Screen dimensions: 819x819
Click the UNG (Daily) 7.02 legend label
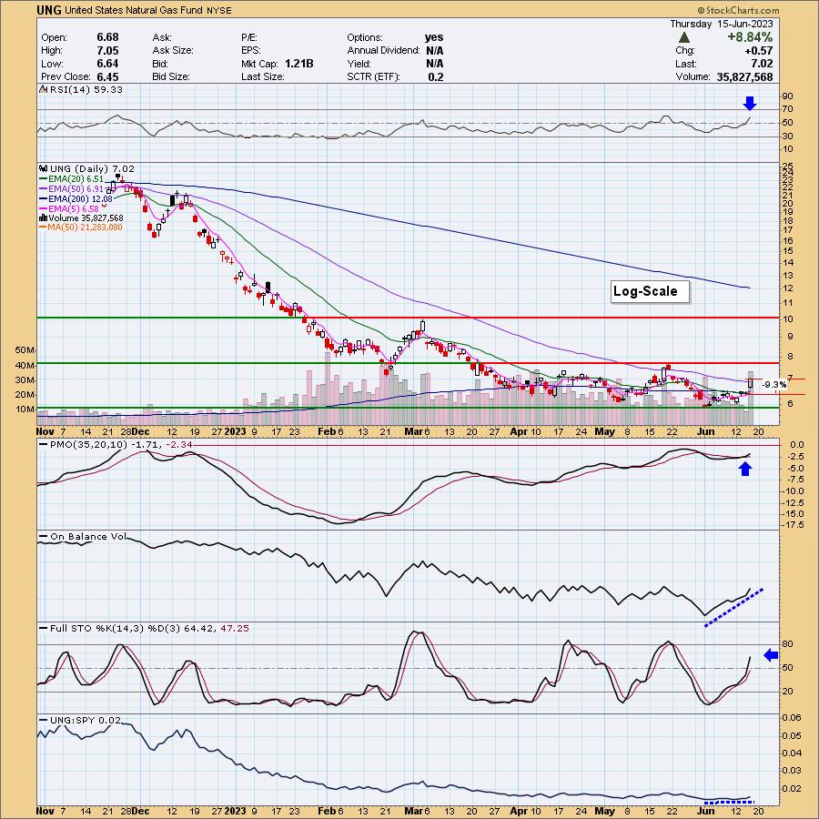pos(92,168)
